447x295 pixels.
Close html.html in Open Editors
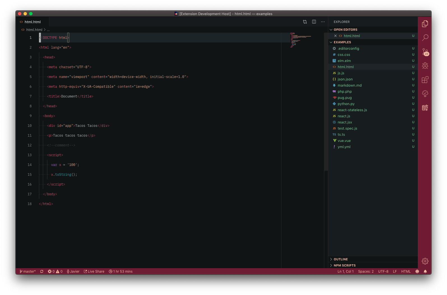tap(335, 36)
